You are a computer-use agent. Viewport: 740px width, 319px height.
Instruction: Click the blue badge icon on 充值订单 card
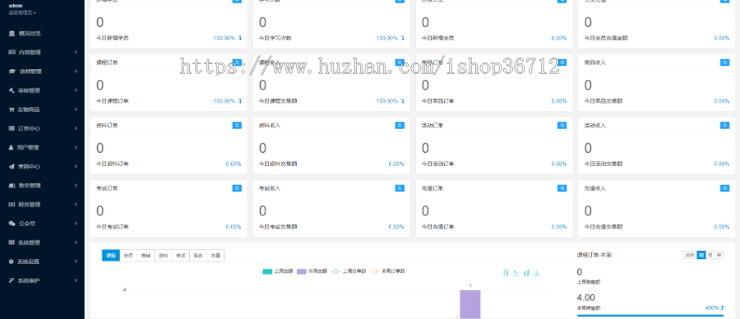(562, 187)
